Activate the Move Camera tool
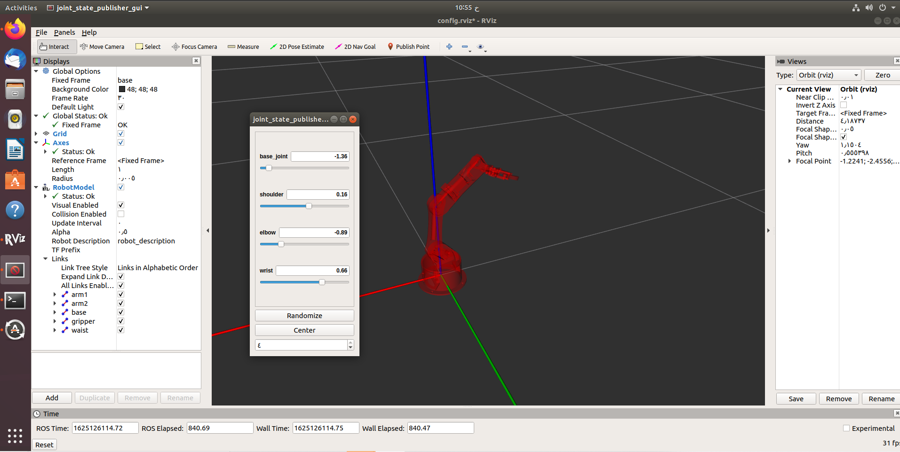 (x=103, y=47)
